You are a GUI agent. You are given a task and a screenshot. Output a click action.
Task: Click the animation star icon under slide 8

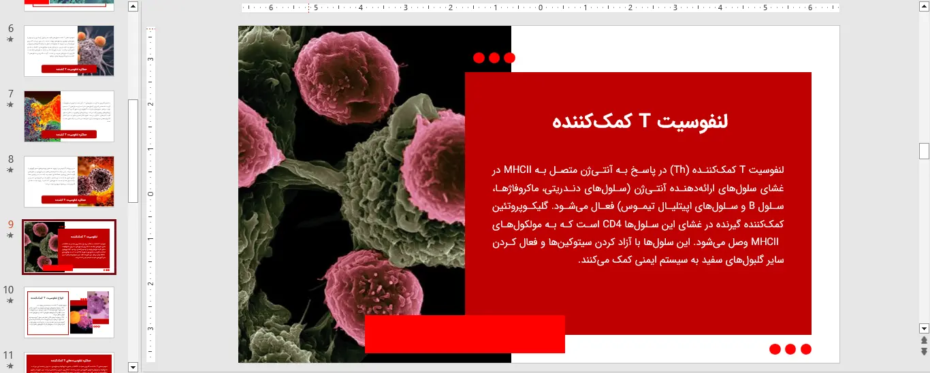coord(10,170)
